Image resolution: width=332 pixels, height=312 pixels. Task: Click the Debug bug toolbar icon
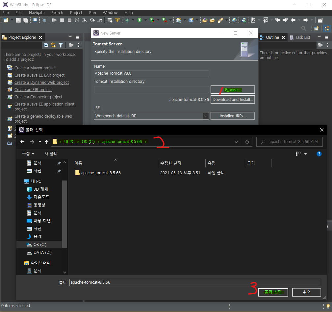click(127, 20)
